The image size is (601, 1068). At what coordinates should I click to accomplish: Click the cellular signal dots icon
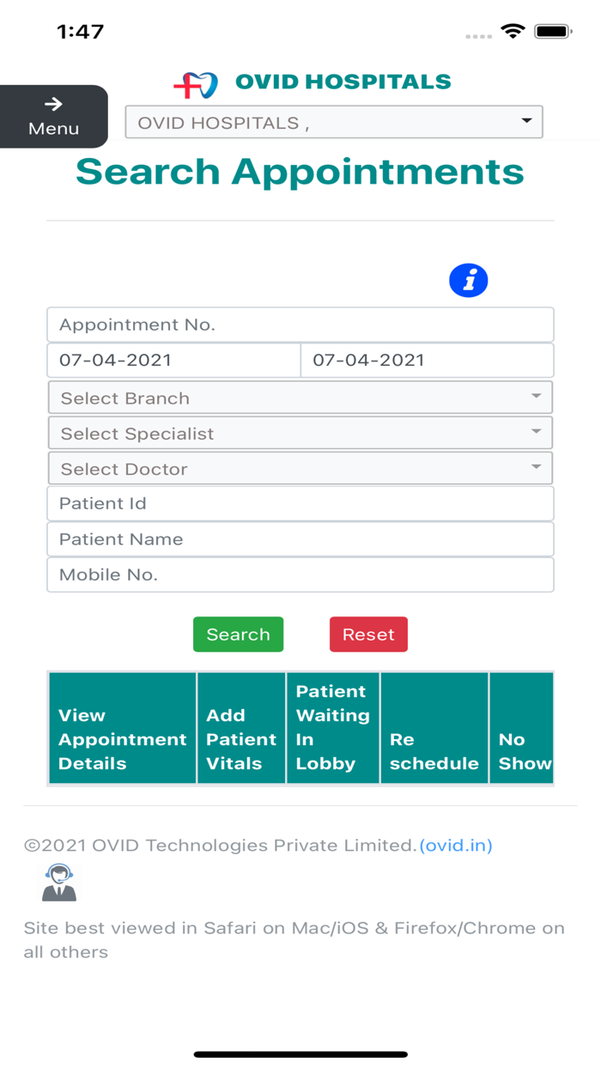click(x=477, y=36)
